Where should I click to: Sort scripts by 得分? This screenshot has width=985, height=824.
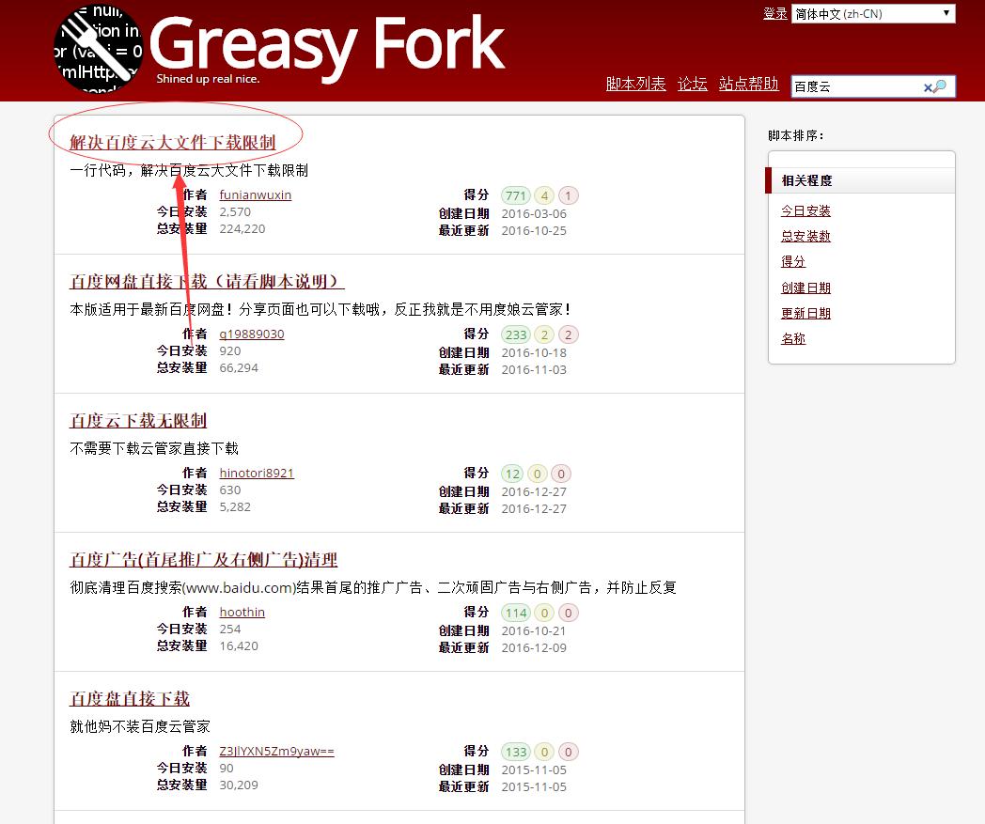tap(792, 262)
